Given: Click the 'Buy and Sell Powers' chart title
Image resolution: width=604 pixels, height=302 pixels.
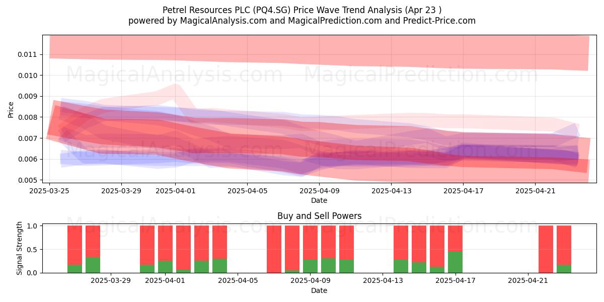Looking at the screenshot, I should (319, 216).
